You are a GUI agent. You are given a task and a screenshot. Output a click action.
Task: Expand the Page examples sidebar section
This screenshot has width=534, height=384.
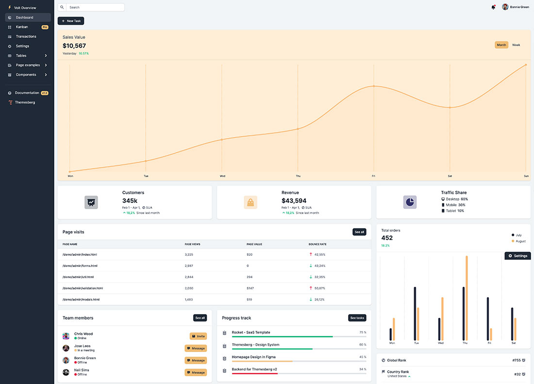[x=25, y=65]
